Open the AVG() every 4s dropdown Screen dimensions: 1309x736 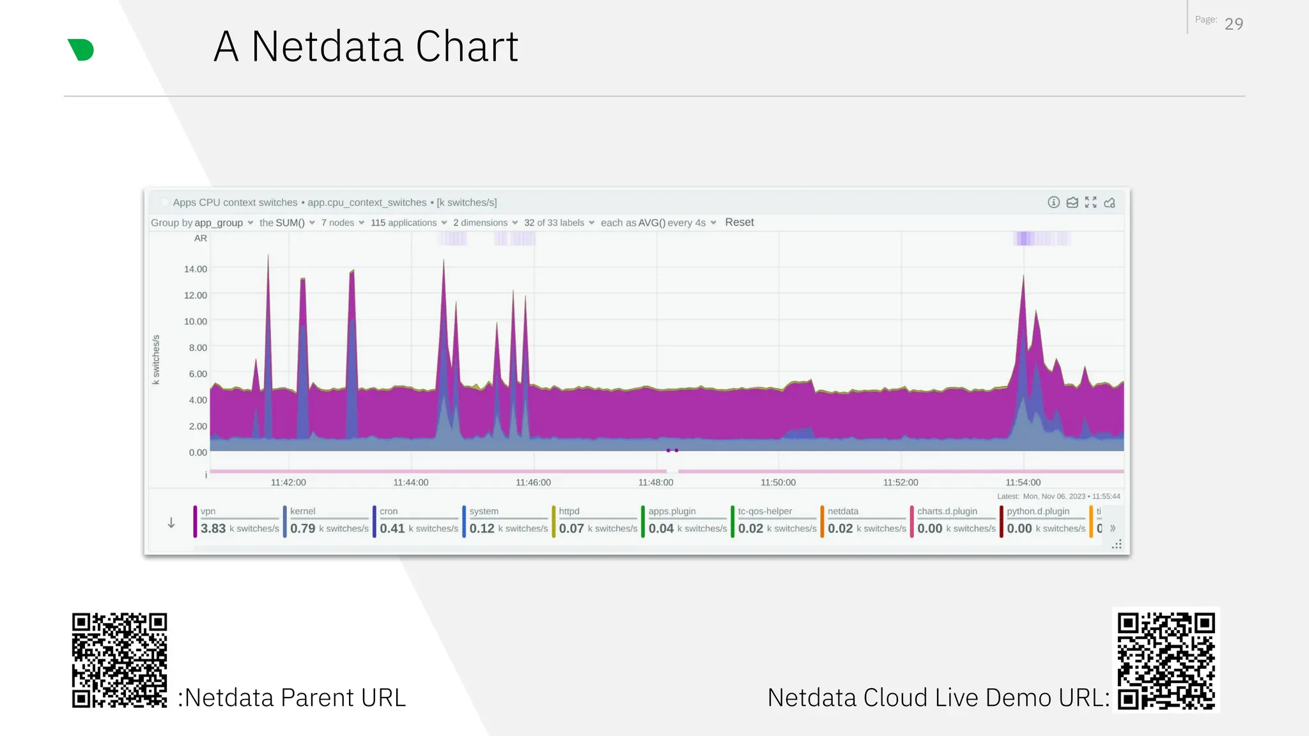[x=658, y=223]
